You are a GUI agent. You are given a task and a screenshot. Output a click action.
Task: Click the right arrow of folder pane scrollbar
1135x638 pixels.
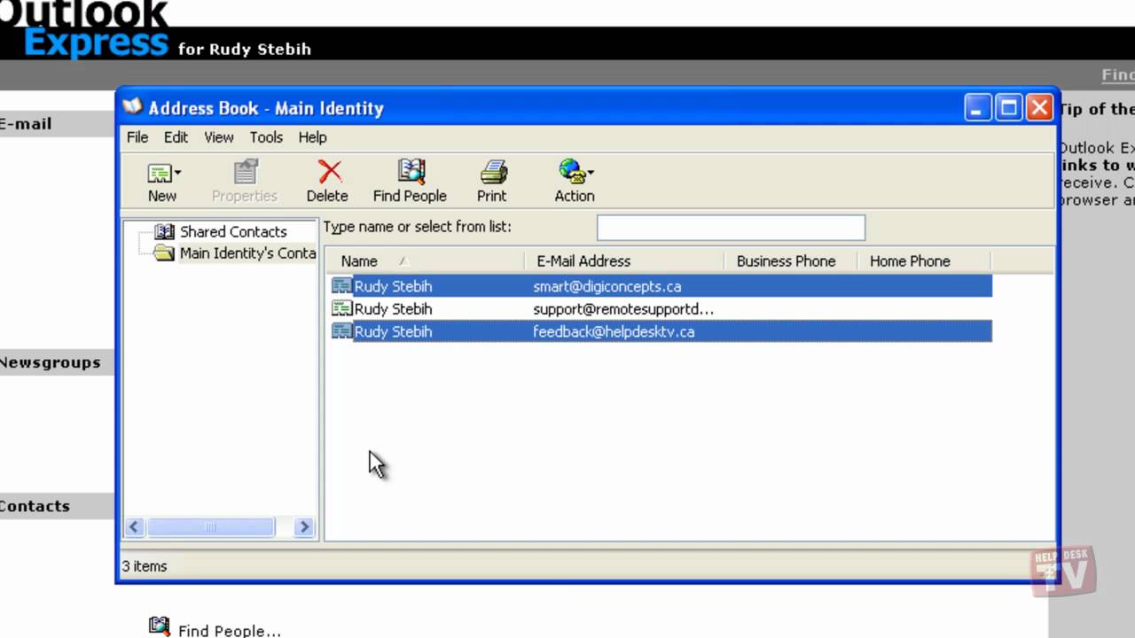[x=304, y=527]
